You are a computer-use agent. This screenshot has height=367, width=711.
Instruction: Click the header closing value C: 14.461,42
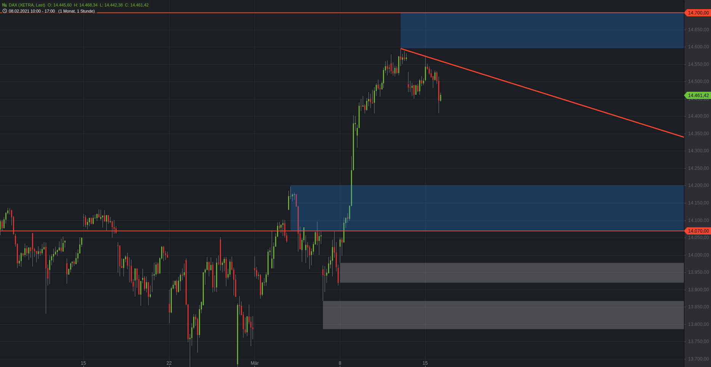point(137,5)
